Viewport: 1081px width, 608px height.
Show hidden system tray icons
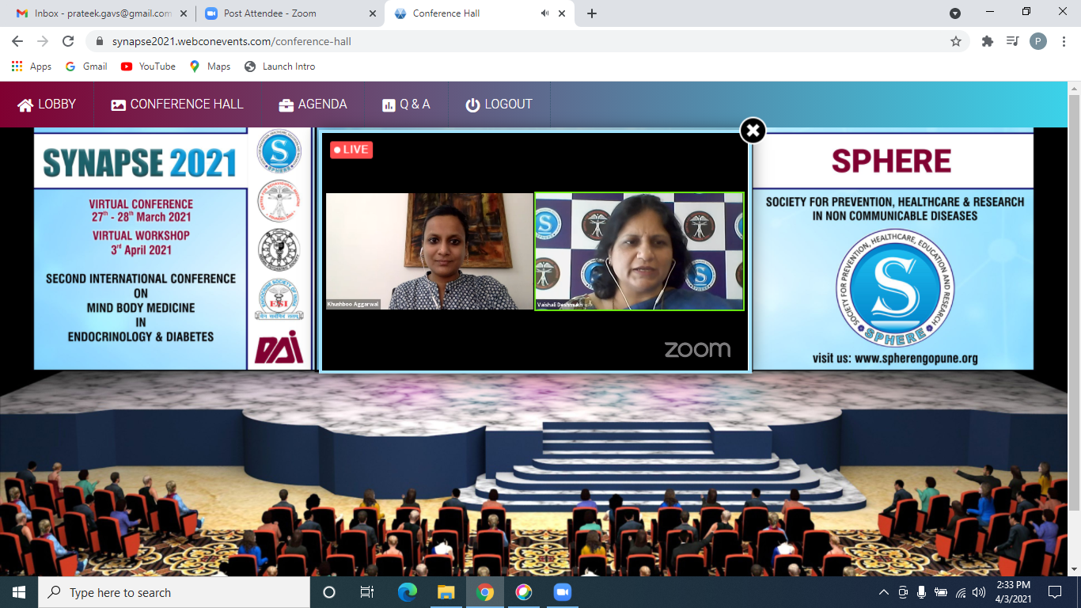884,592
